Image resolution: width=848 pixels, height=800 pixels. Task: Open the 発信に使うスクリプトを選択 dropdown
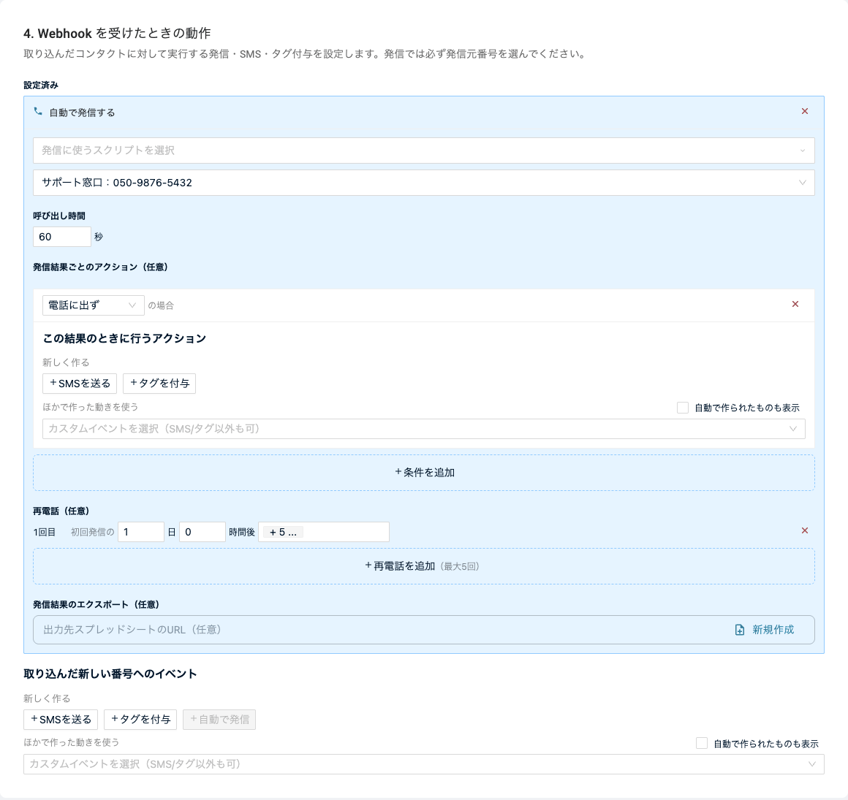[x=423, y=151]
